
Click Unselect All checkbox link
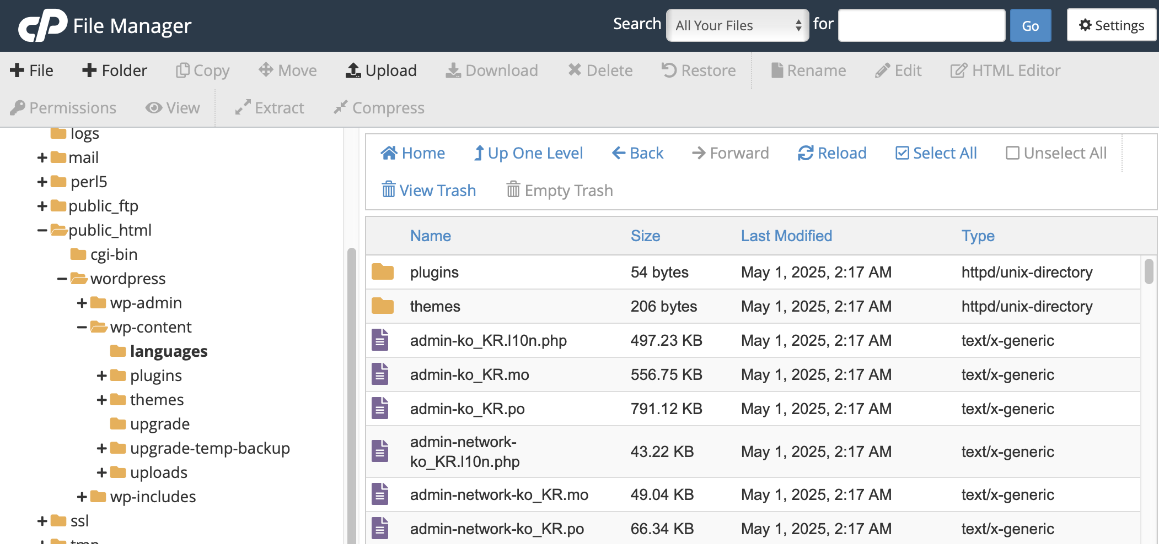pyautogui.click(x=1056, y=153)
